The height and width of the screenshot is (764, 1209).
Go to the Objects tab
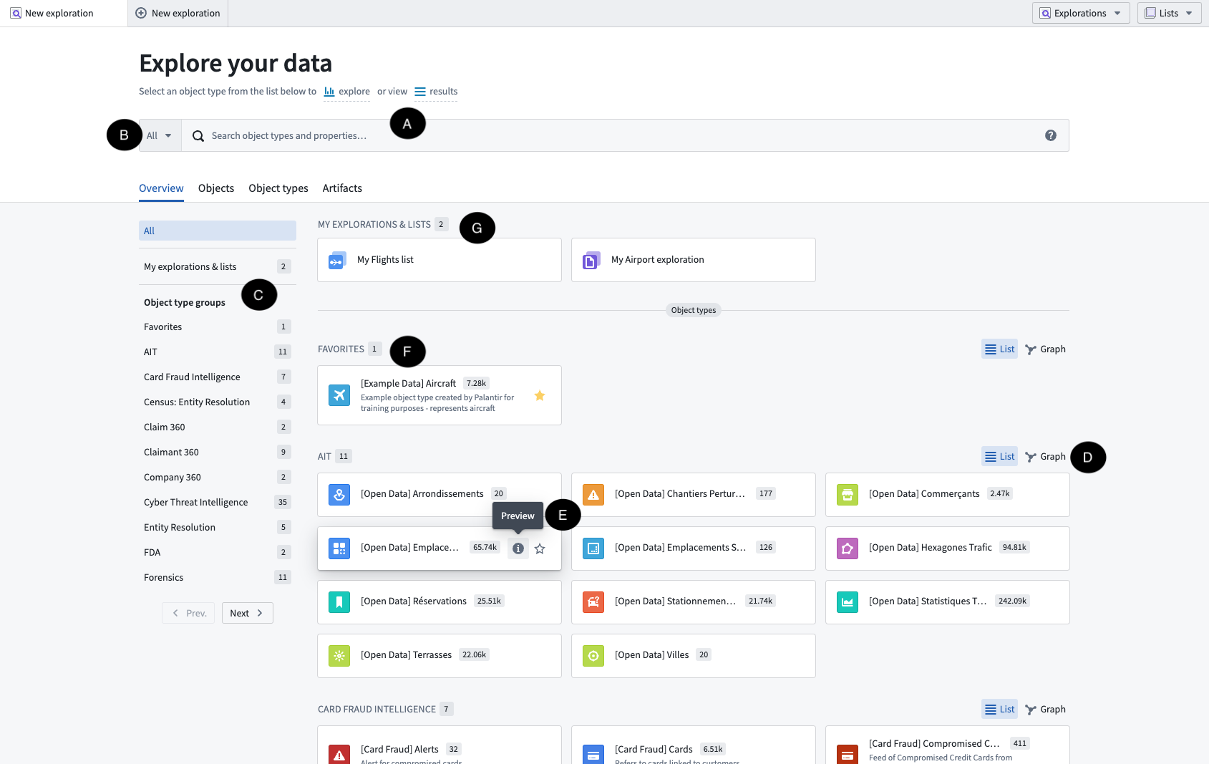[216, 188]
